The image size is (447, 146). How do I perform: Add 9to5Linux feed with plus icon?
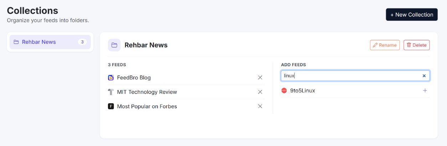(425, 90)
